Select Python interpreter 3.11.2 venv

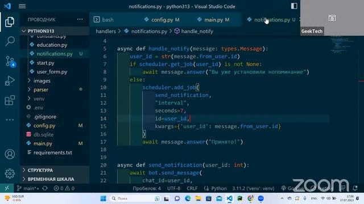[x=253, y=188]
